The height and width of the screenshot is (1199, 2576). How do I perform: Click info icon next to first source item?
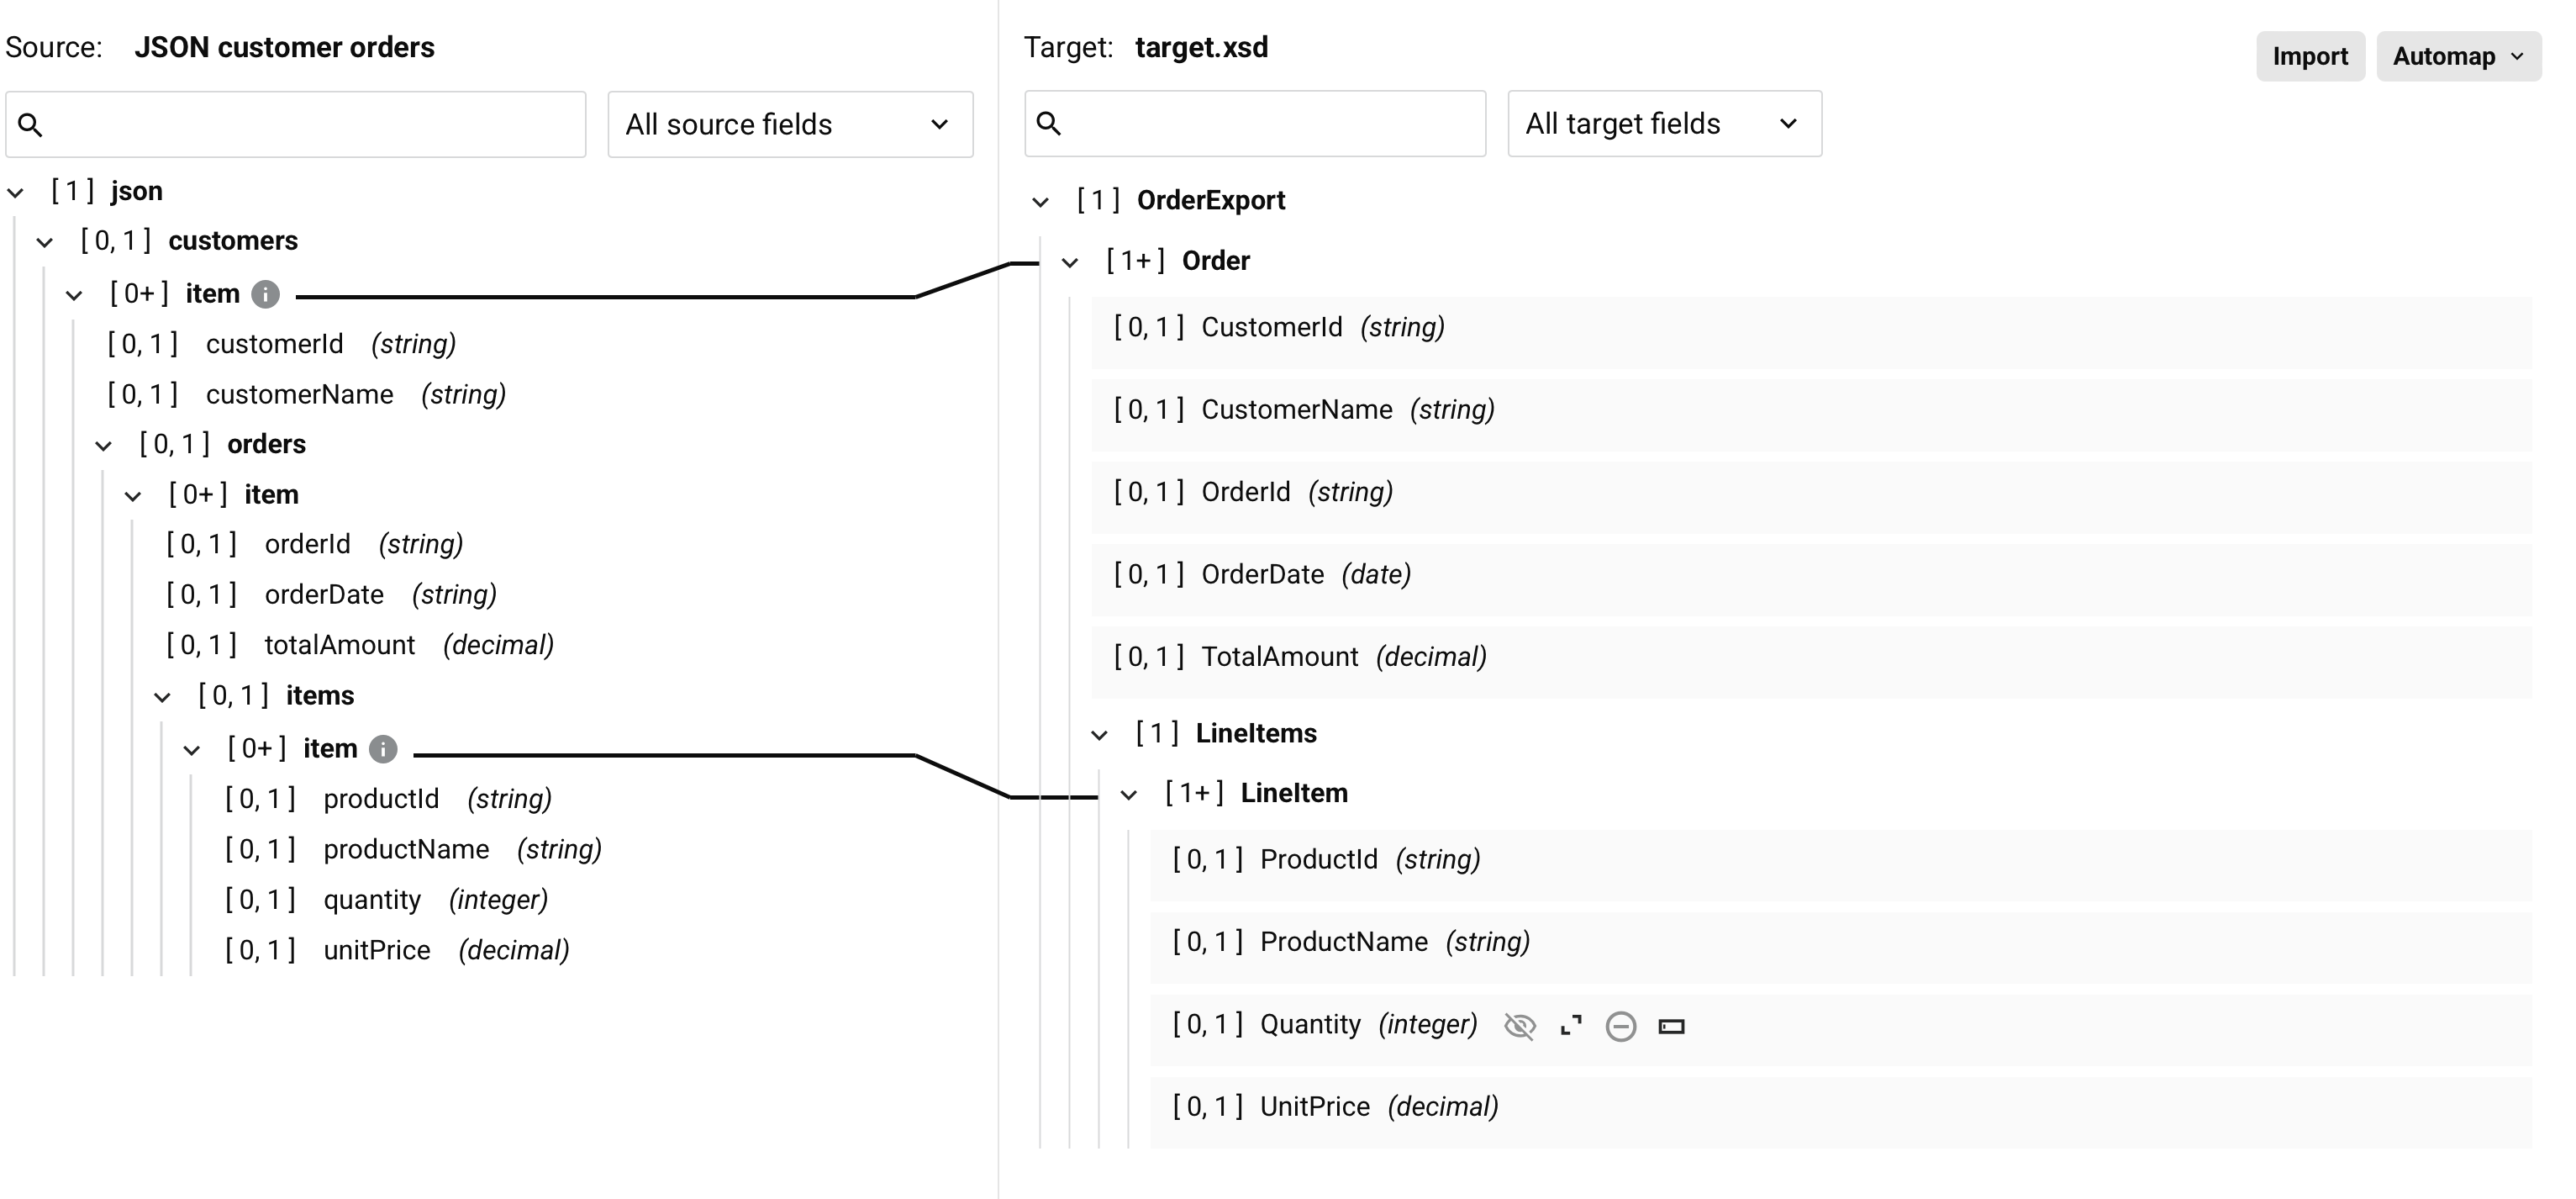[x=264, y=293]
